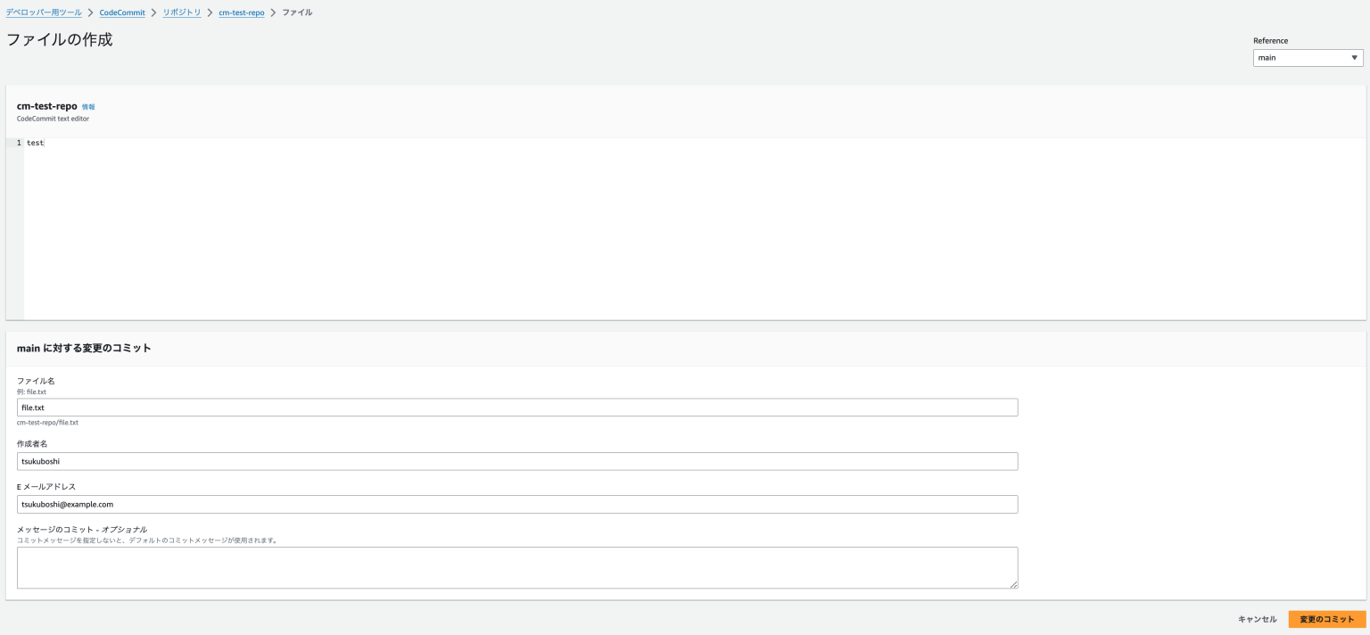Open the Reference branch dropdown
1370x635 pixels.
point(1308,57)
